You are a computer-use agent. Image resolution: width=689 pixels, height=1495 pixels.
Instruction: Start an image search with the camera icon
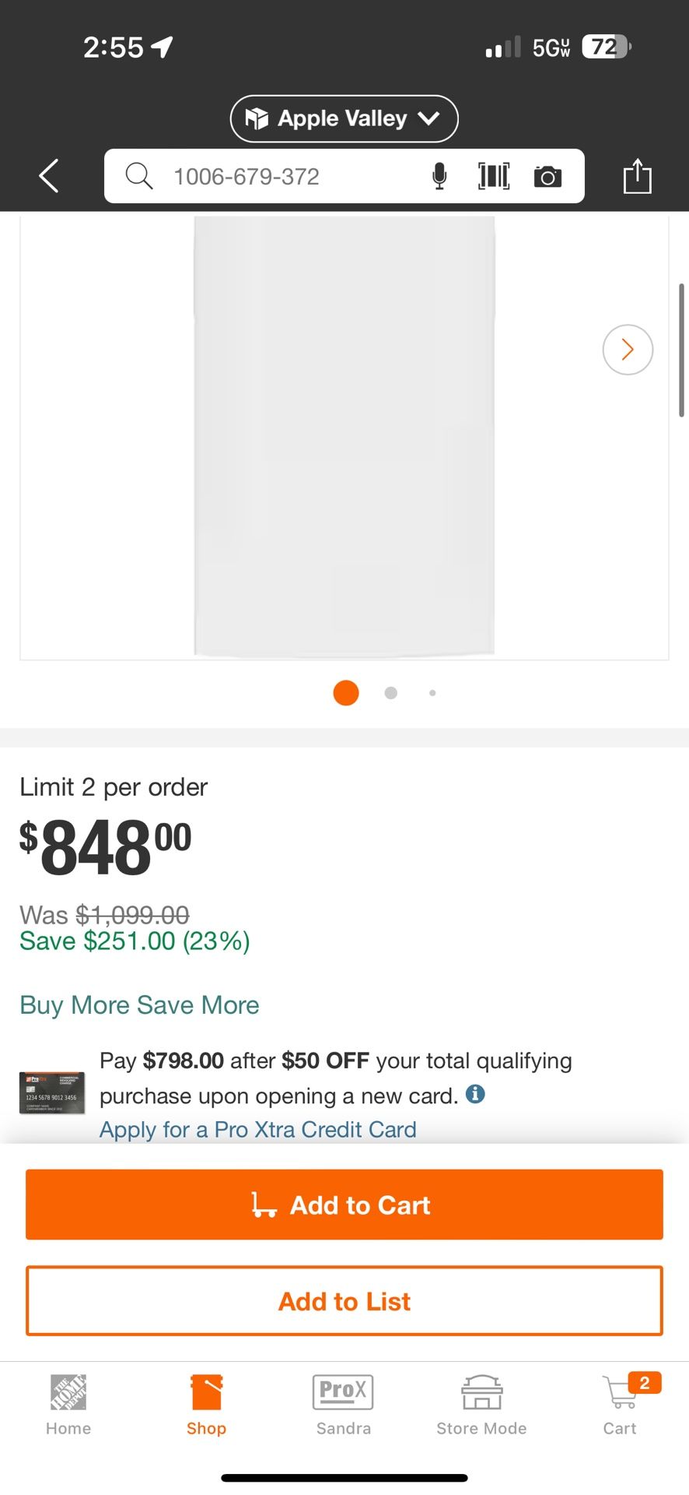[547, 176]
